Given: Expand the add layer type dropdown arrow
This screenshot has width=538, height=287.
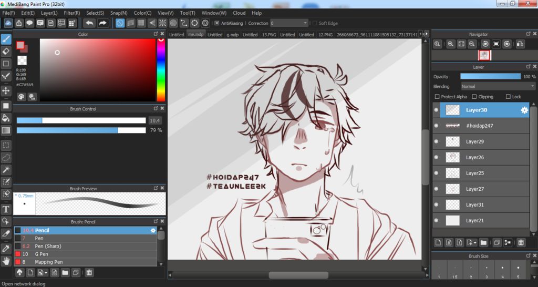Looking at the screenshot, I should click(x=475, y=243).
